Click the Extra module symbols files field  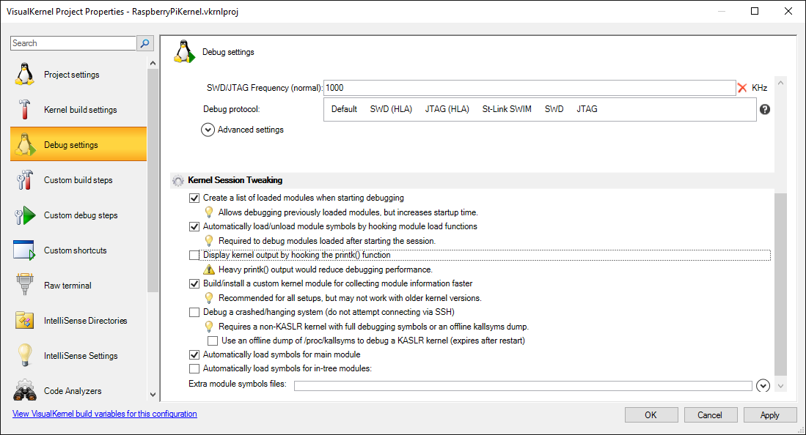point(523,386)
